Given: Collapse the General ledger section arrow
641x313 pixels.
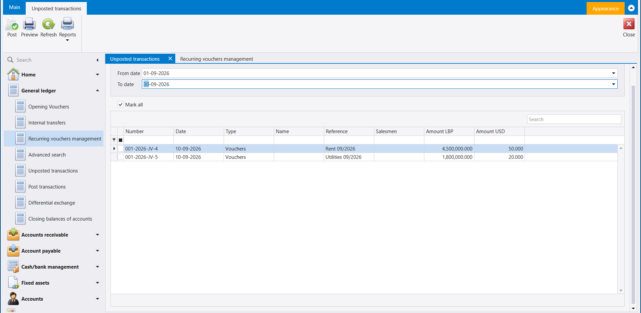Looking at the screenshot, I should coord(97,90).
